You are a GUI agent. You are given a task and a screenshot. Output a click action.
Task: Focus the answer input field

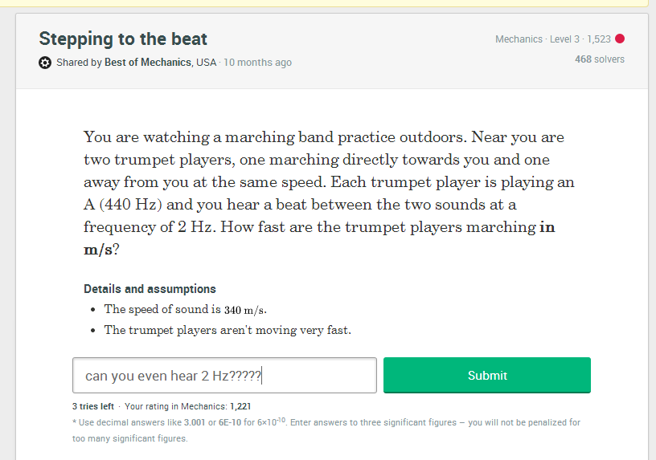pyautogui.click(x=224, y=375)
